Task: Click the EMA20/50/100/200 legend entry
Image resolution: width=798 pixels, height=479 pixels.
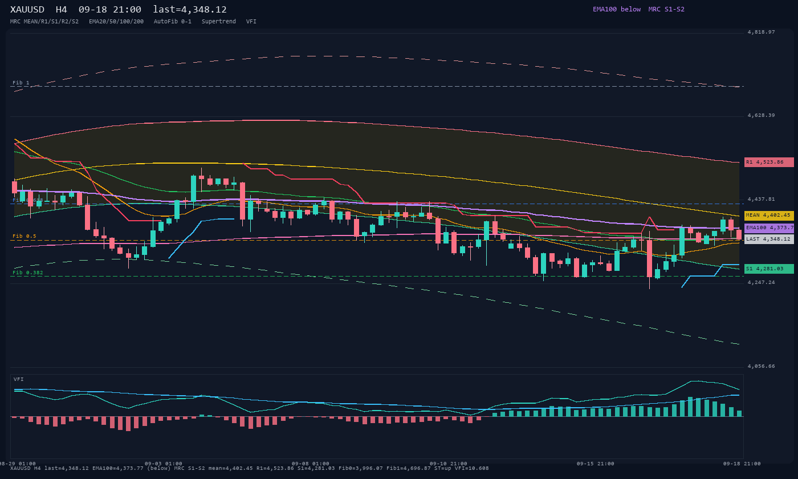Action: [x=116, y=22]
